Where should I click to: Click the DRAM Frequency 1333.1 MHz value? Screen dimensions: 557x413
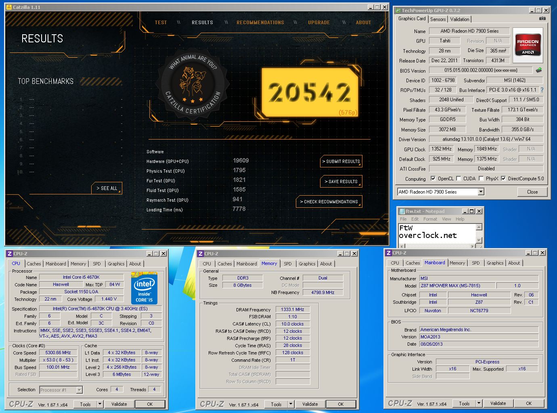tap(293, 309)
